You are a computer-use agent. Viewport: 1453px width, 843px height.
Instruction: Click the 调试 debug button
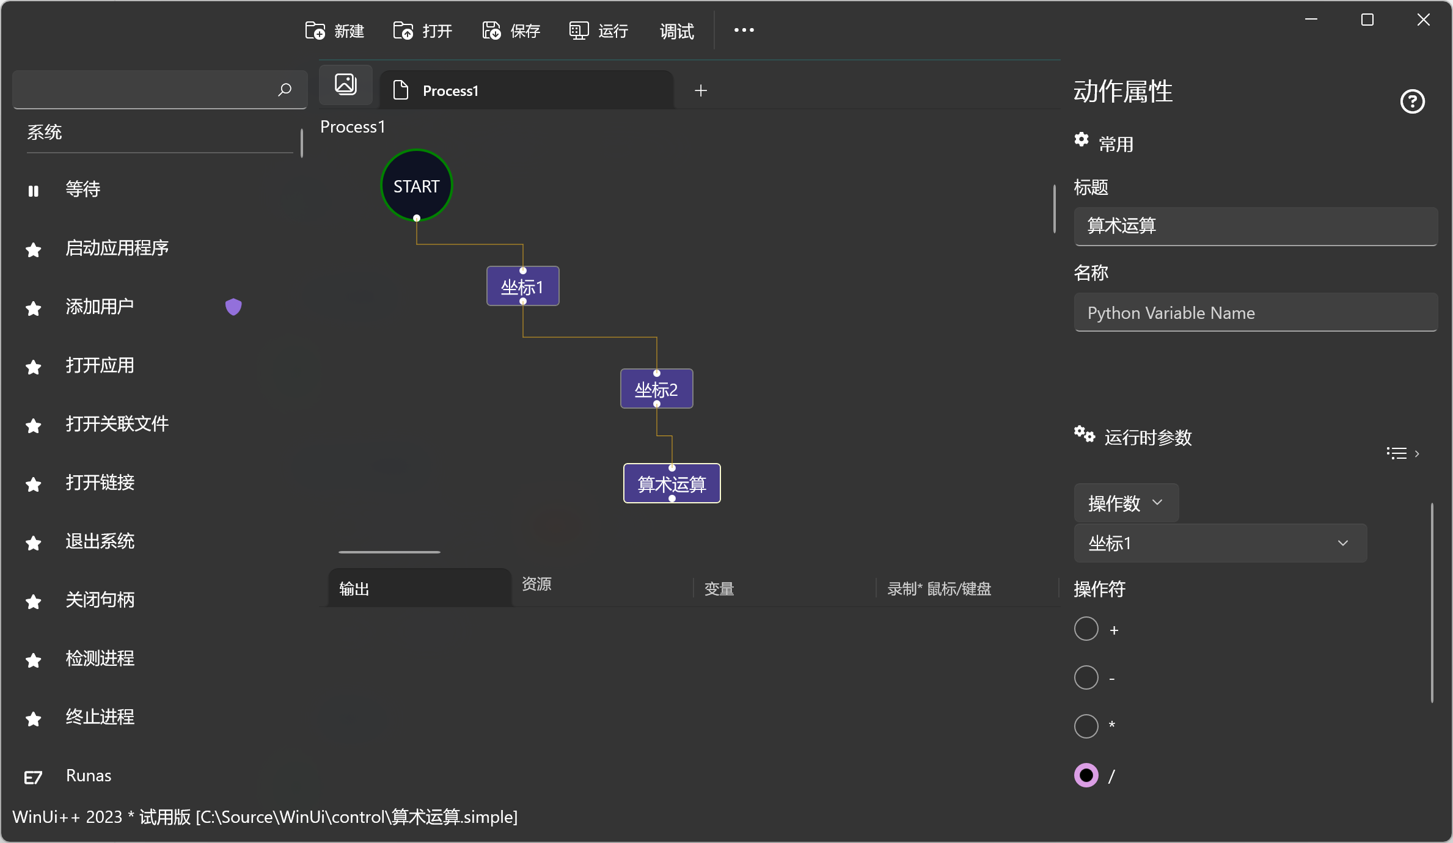[677, 31]
